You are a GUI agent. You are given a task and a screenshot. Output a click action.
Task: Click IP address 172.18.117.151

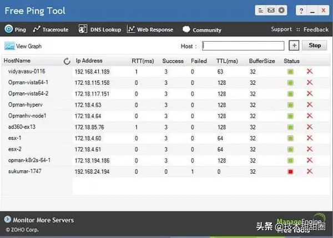pyautogui.click(x=92, y=94)
